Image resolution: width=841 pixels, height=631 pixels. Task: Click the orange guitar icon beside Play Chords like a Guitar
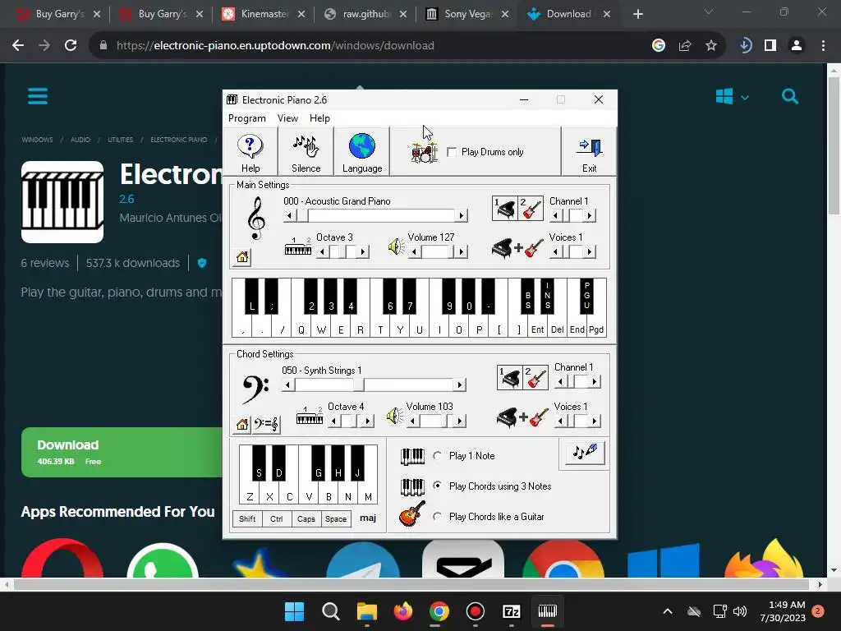click(x=412, y=514)
